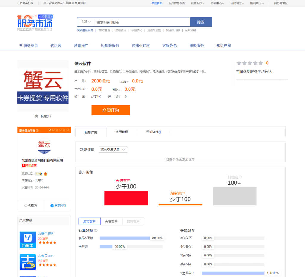Click the star icon next to 收藏(8)

click(37, 116)
